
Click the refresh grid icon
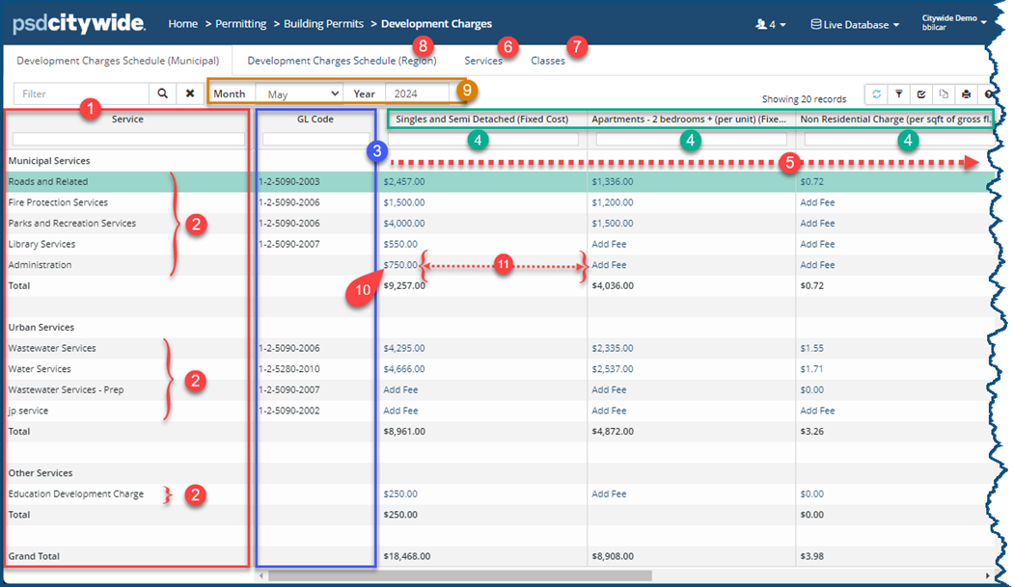(x=876, y=94)
